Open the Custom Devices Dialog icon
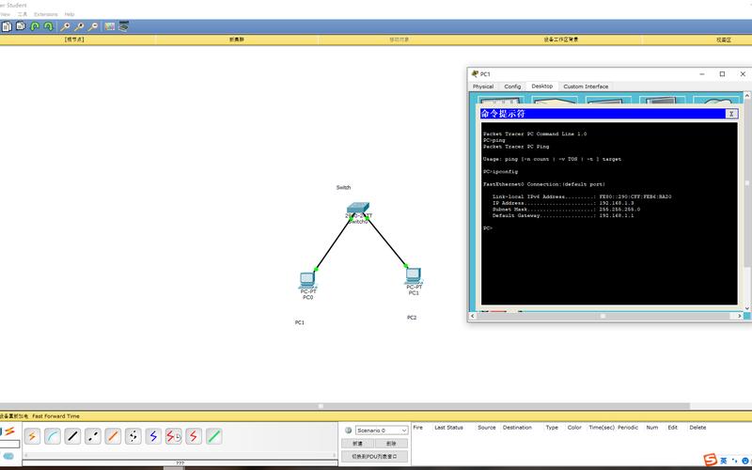This screenshot has height=470, width=752. (124, 26)
